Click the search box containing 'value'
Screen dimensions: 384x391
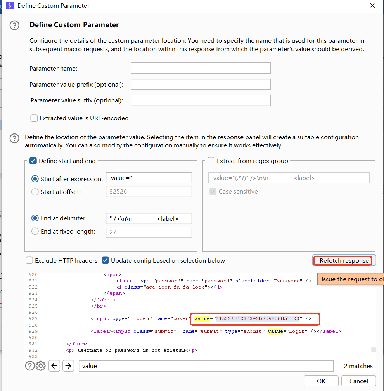206,366
